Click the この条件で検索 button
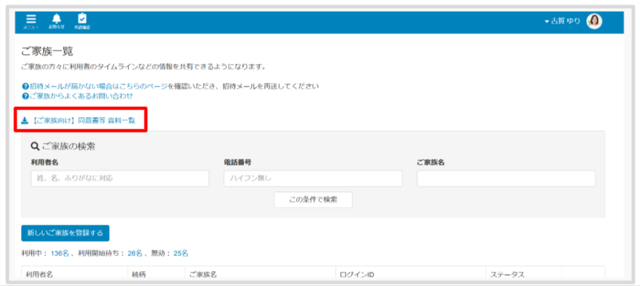The width and height of the screenshot is (640, 286). [313, 200]
